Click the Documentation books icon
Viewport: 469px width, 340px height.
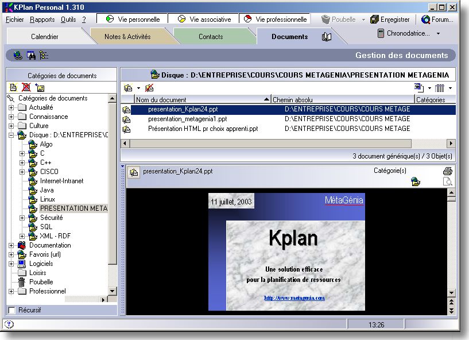click(x=22, y=245)
